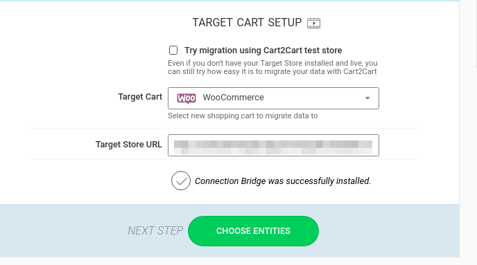Click the 'Connection Bridge was successfully installed' message
Screen dimensions: 477x265
pos(283,181)
